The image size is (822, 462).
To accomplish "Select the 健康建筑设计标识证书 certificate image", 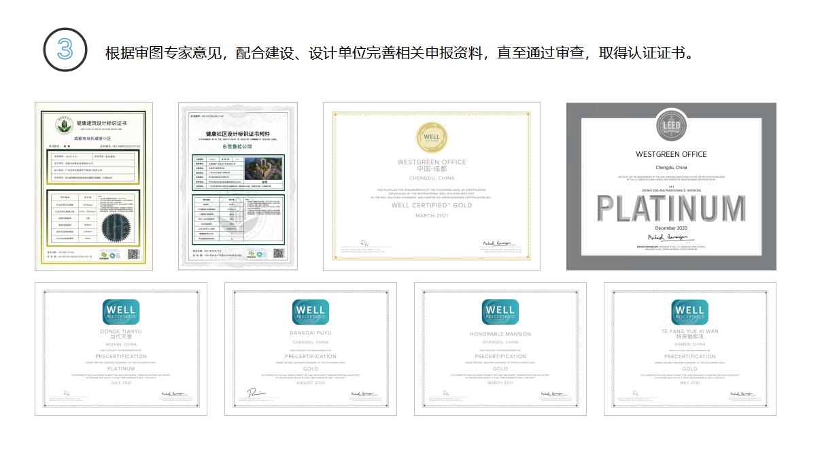I will (x=94, y=187).
